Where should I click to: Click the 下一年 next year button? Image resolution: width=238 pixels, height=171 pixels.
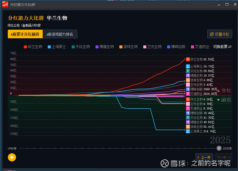223,157
